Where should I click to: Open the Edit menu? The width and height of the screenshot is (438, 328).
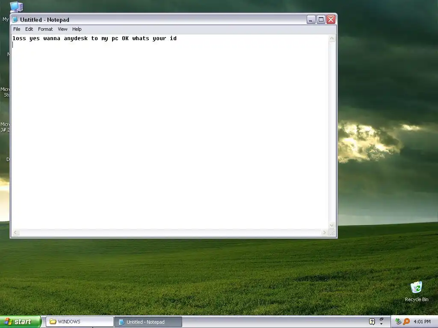(x=29, y=29)
